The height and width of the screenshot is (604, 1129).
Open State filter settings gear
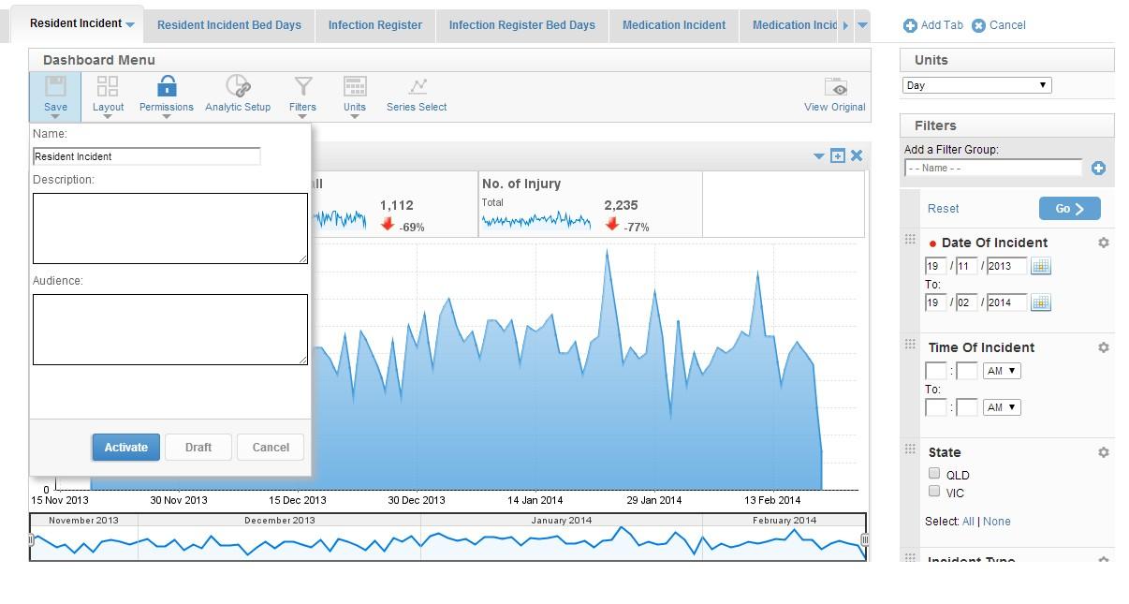click(1104, 452)
